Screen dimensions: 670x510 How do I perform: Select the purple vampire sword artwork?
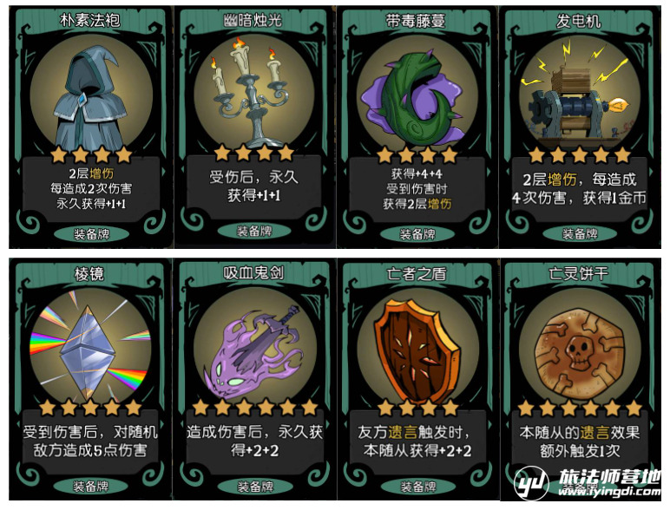coord(253,352)
